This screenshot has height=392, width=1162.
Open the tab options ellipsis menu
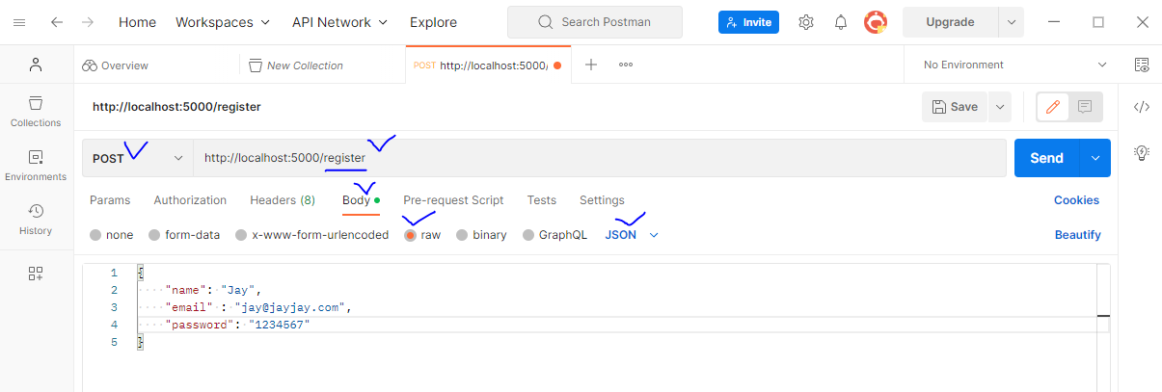[x=626, y=65]
